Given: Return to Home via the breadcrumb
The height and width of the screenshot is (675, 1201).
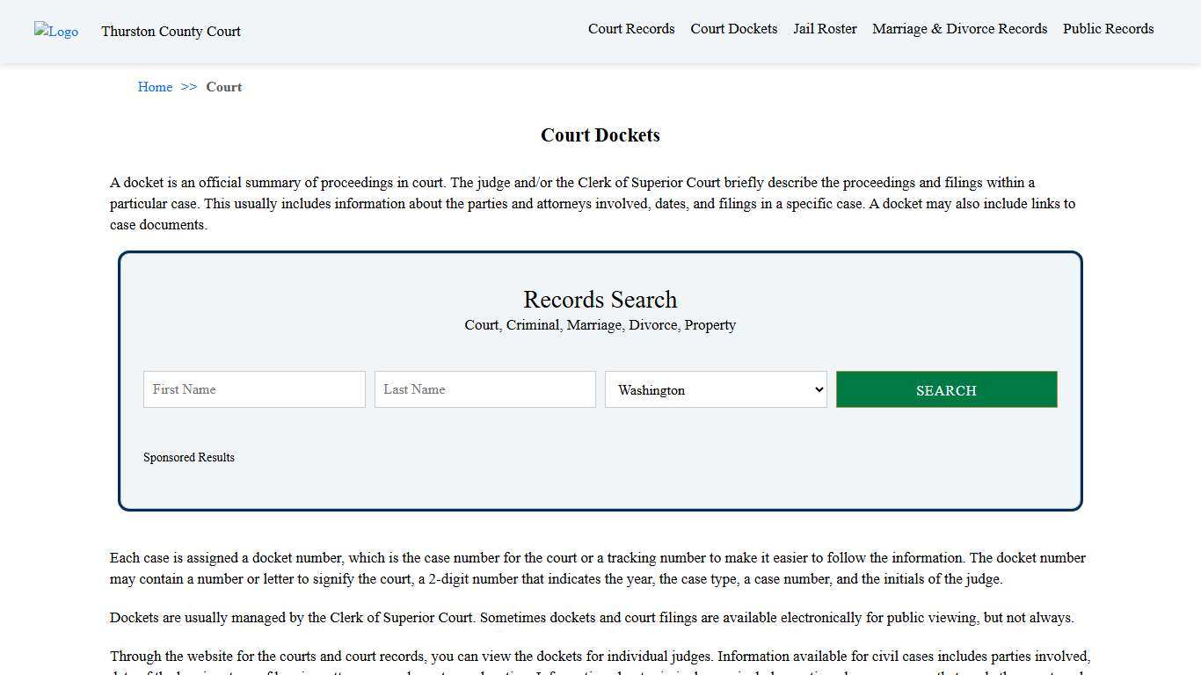Looking at the screenshot, I should click(155, 87).
